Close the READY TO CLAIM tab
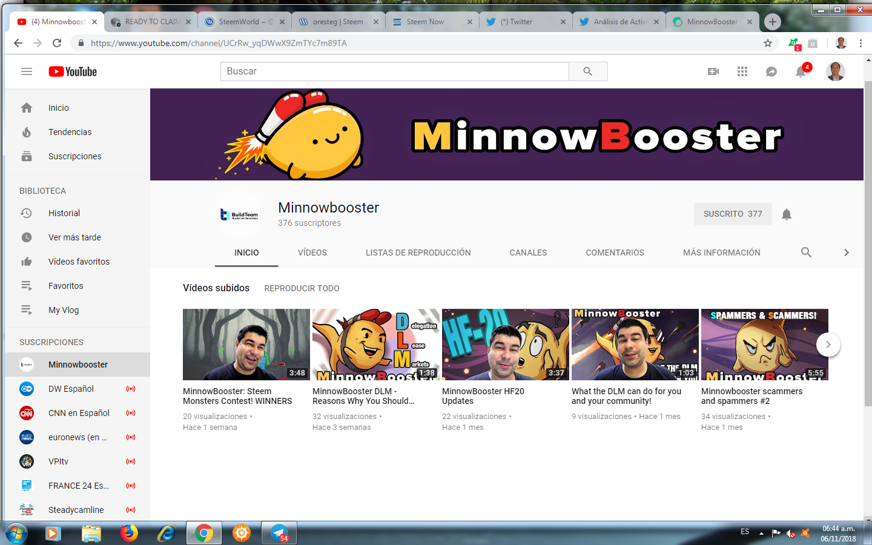The width and height of the screenshot is (872, 545). pyautogui.click(x=188, y=22)
